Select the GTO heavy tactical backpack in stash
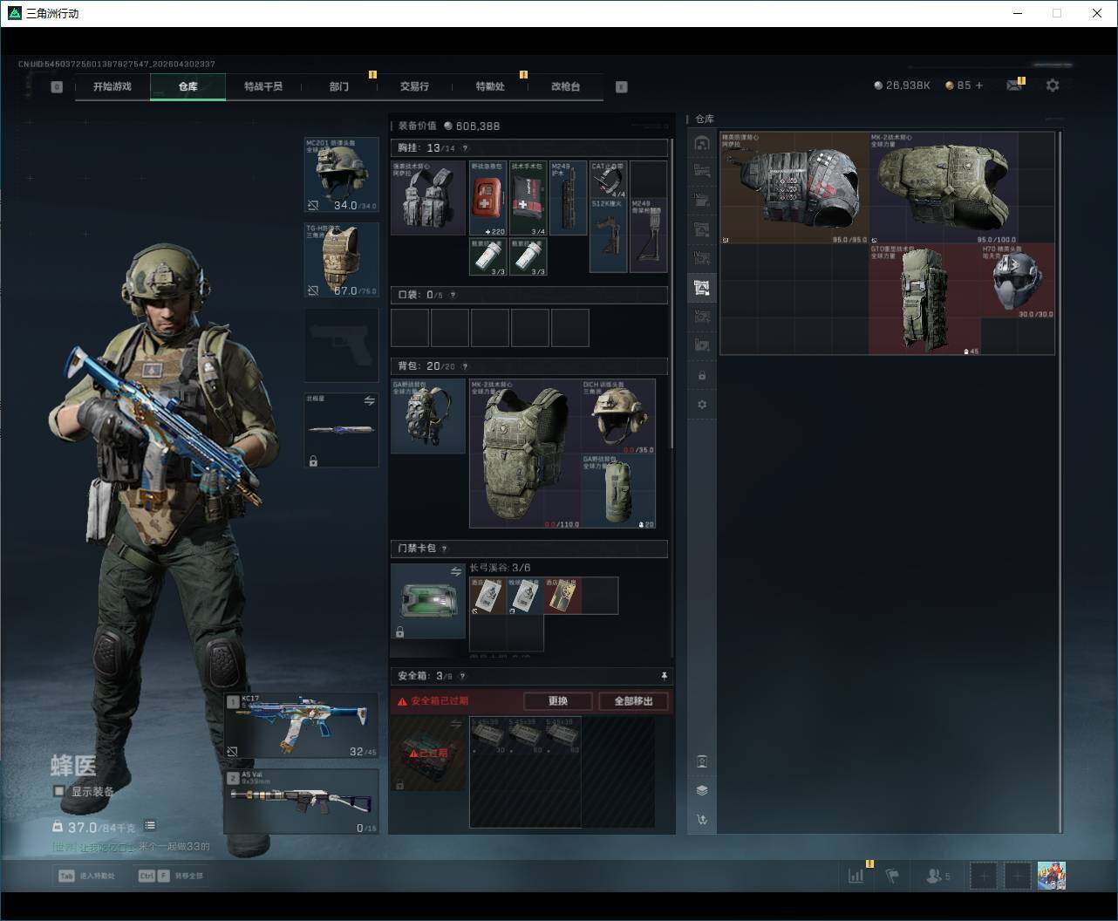The width and height of the screenshot is (1118, 921). 924,299
